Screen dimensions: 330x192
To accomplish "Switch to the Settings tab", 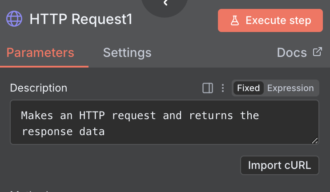I will (127, 53).
